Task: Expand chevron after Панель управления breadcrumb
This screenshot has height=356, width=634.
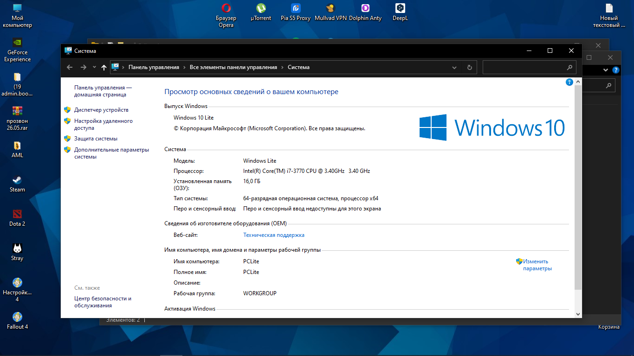Action: (x=184, y=67)
